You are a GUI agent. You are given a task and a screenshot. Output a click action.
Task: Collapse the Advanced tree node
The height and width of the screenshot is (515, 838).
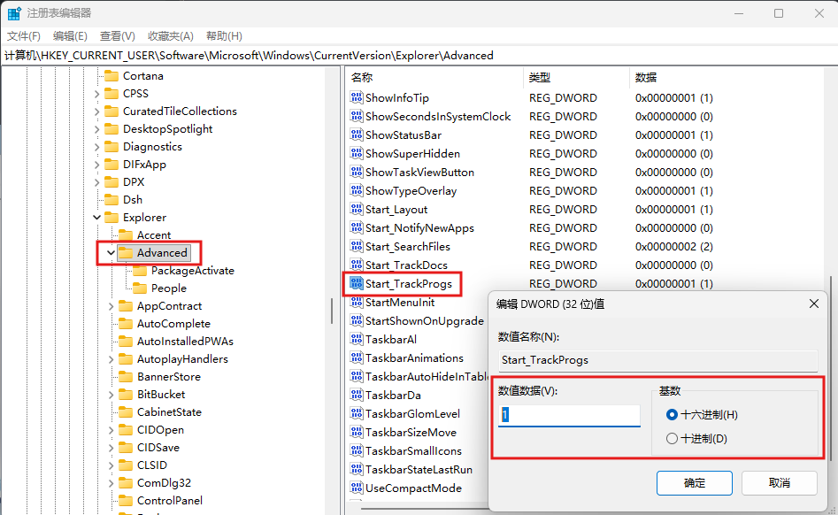click(111, 253)
